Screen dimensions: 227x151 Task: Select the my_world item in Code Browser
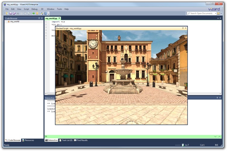pyautogui.click(x=14, y=22)
